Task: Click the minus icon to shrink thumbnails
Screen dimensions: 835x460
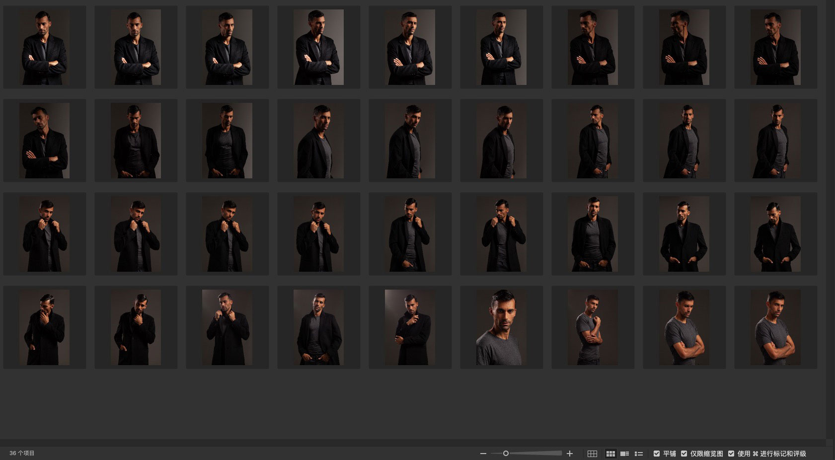Action: click(483, 454)
